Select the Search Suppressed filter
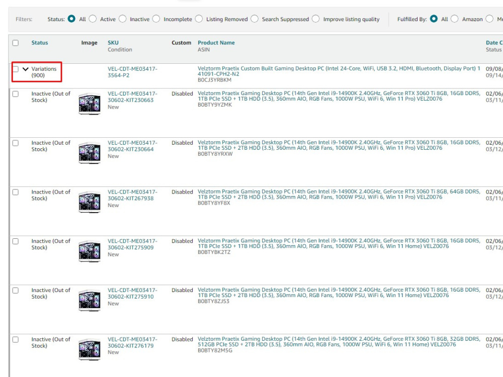This screenshot has height=377, width=503. click(x=255, y=19)
